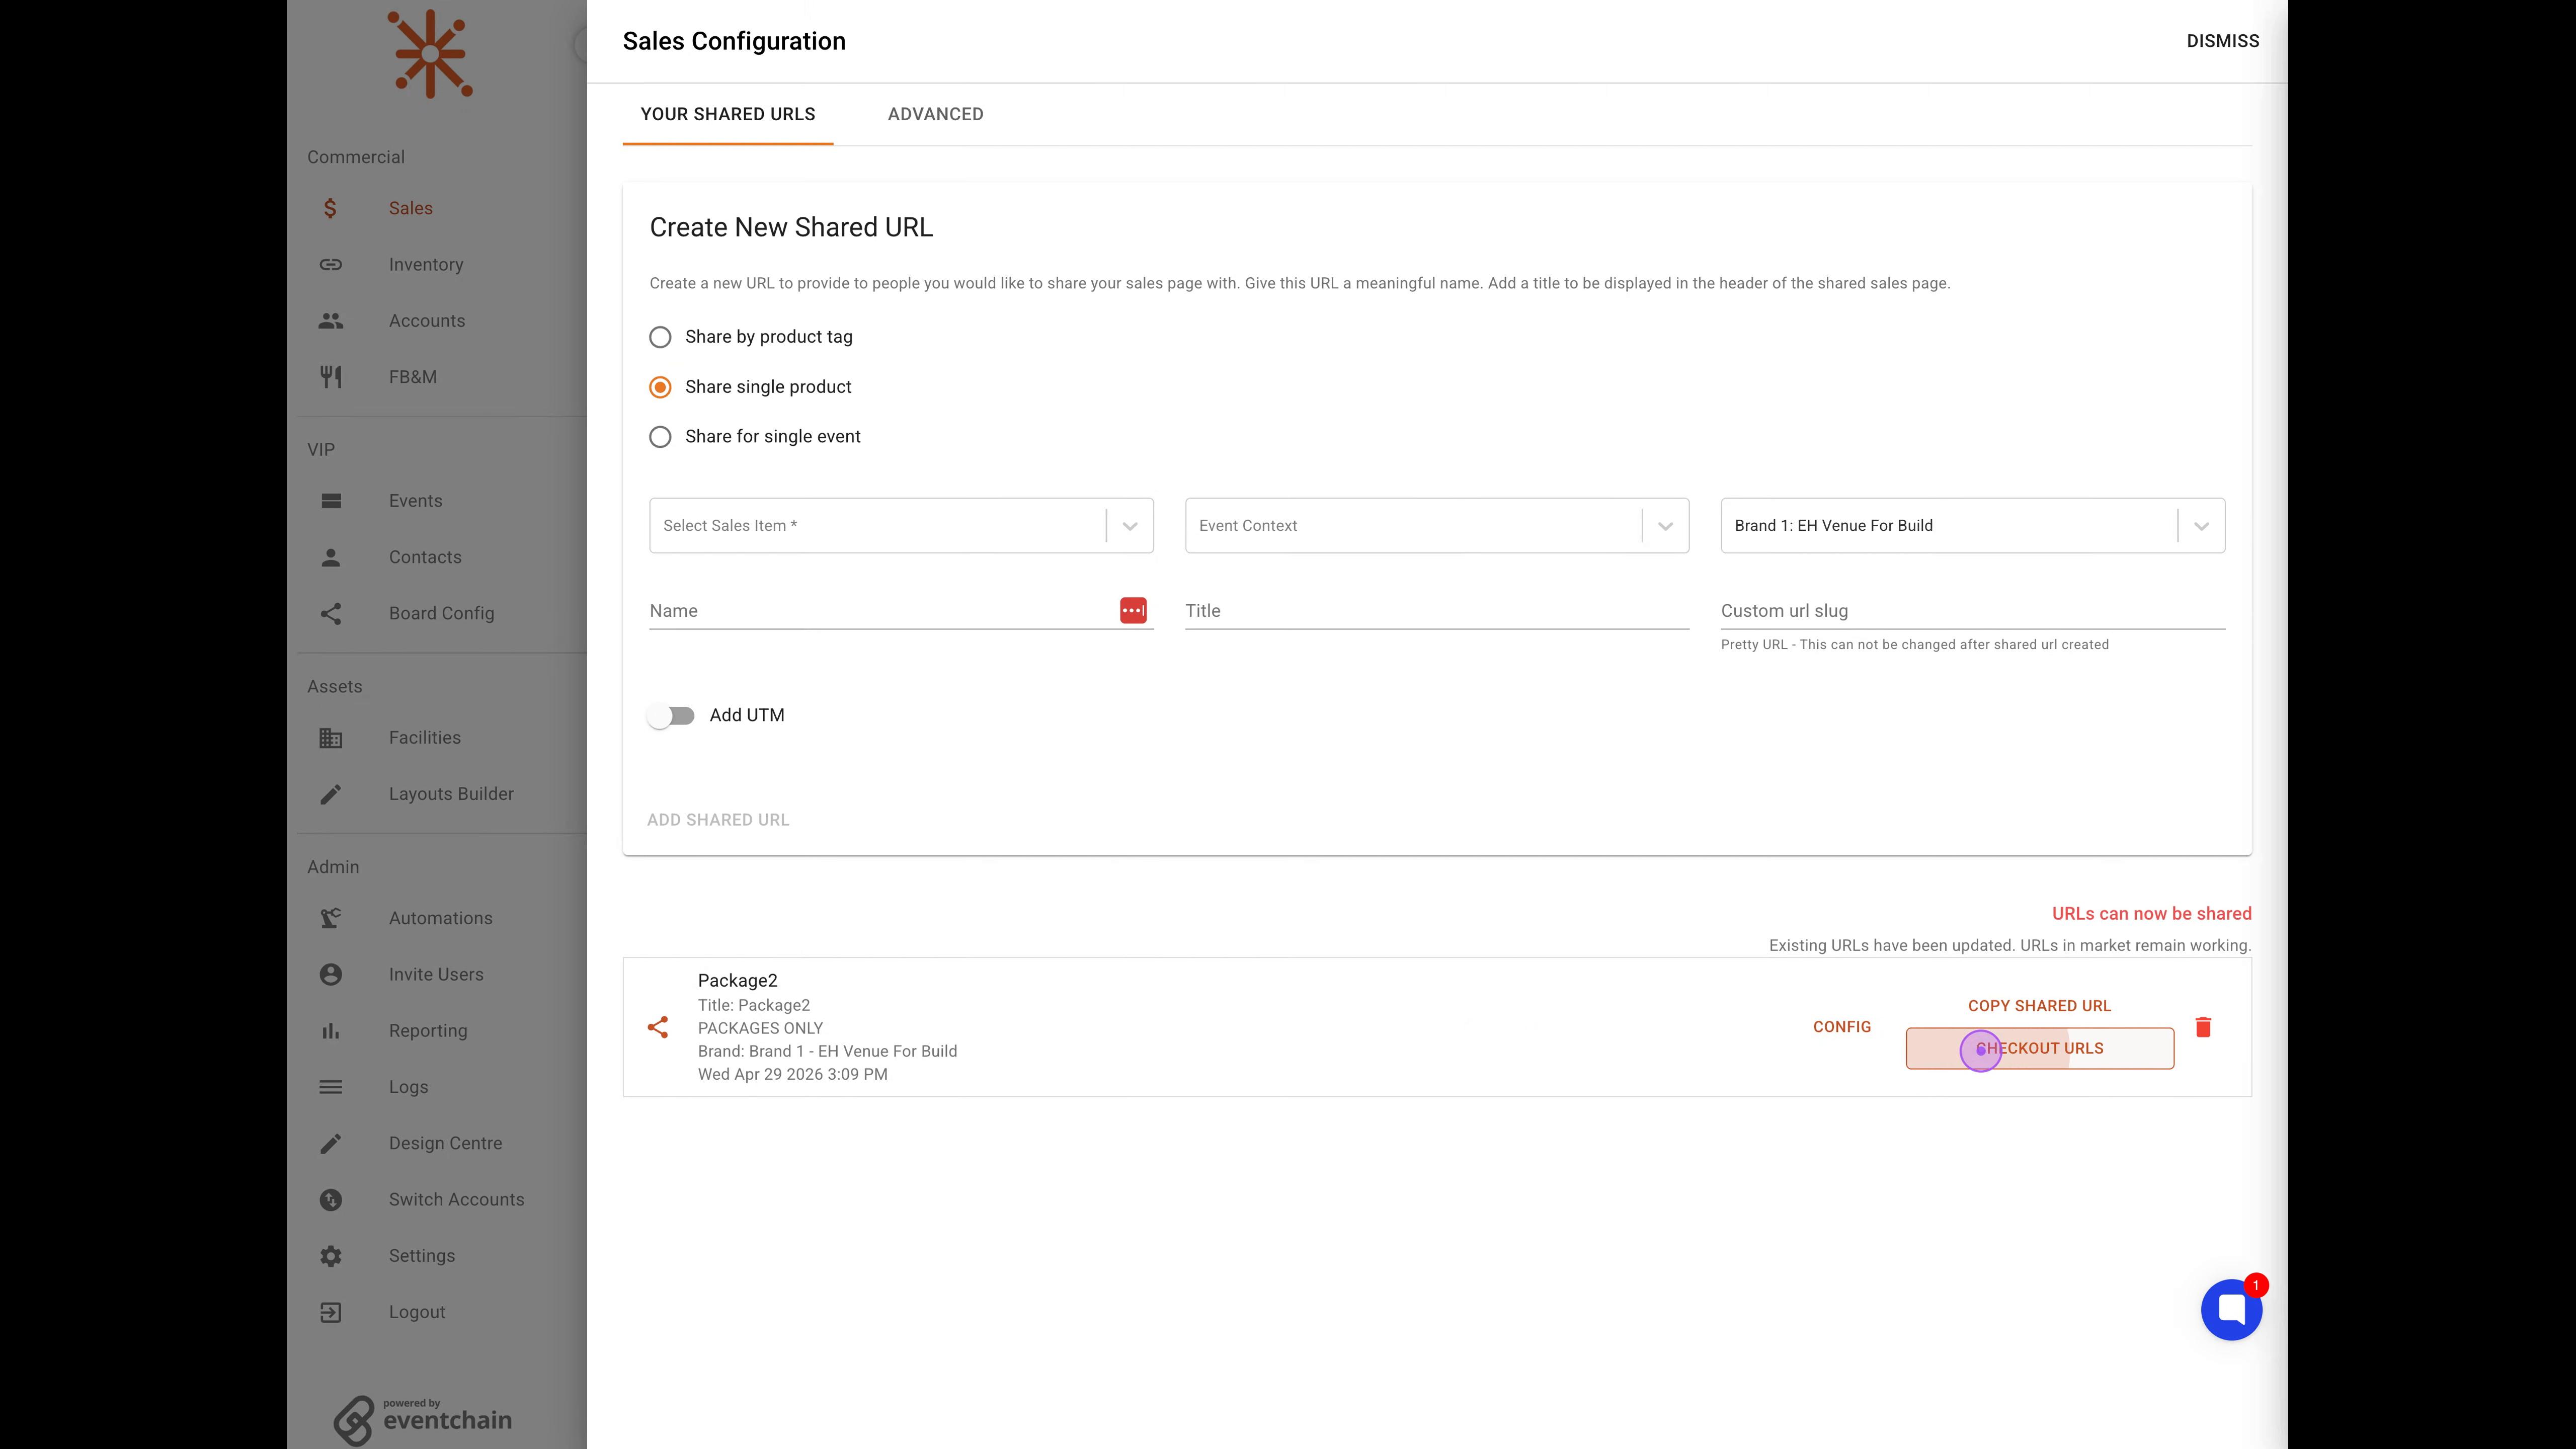
Task: Click COPY SHARED URL for Package2
Action: pyautogui.click(x=2039, y=1006)
